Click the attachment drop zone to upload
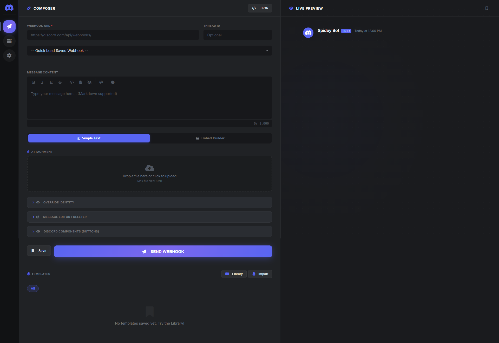Screen dimensions: 499x343 coord(149,174)
